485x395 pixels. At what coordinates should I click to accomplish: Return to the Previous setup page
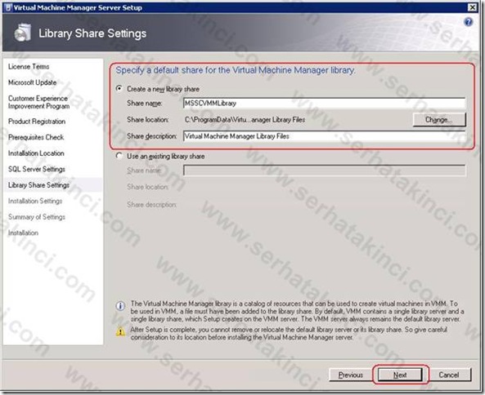point(350,375)
